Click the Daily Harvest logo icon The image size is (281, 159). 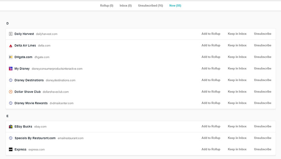click(x=10, y=34)
